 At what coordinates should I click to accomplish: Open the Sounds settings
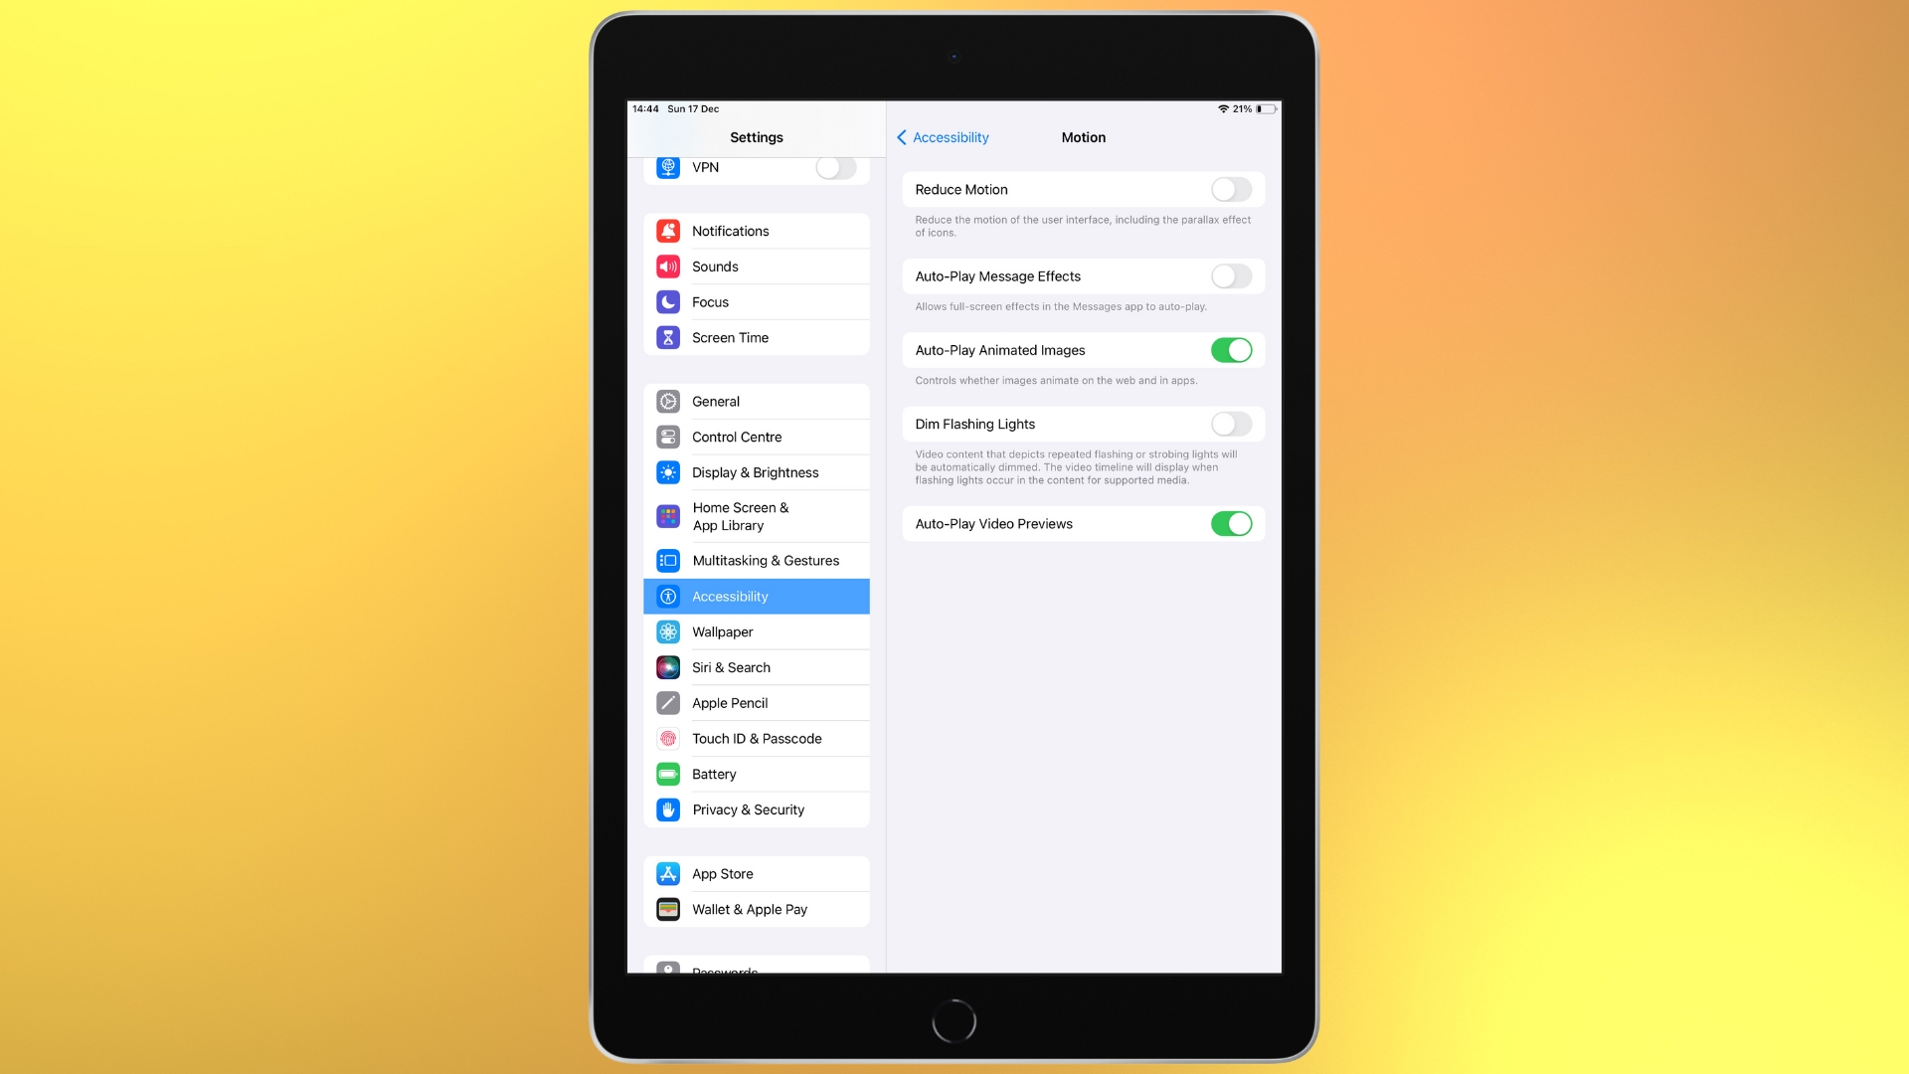(x=756, y=267)
